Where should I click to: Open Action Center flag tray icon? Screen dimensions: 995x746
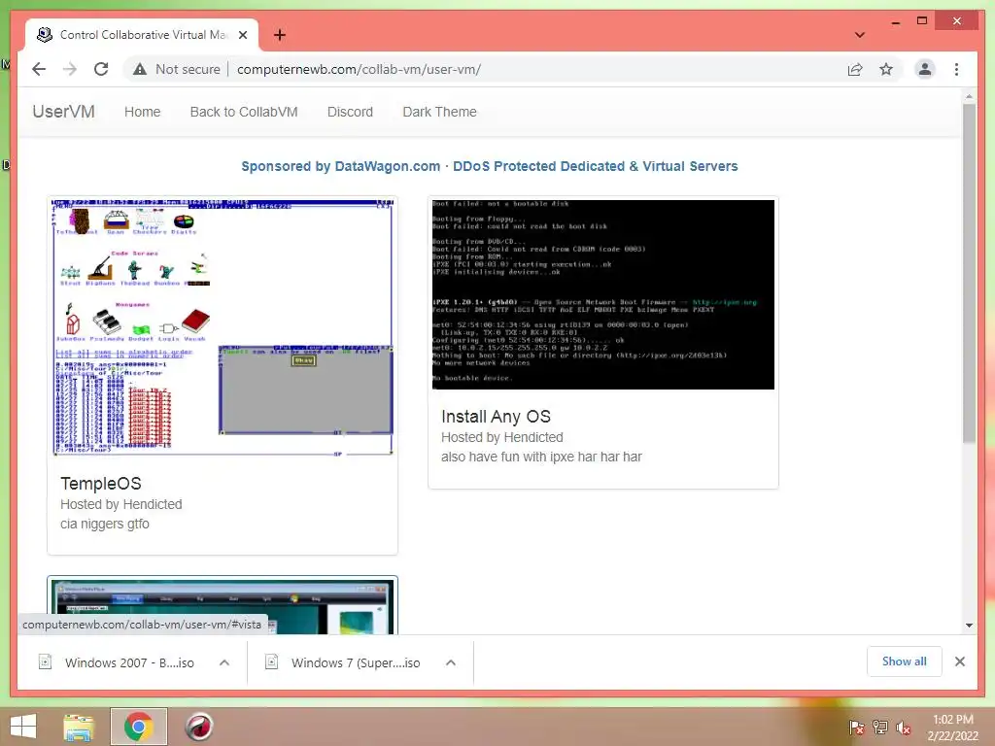point(857,728)
